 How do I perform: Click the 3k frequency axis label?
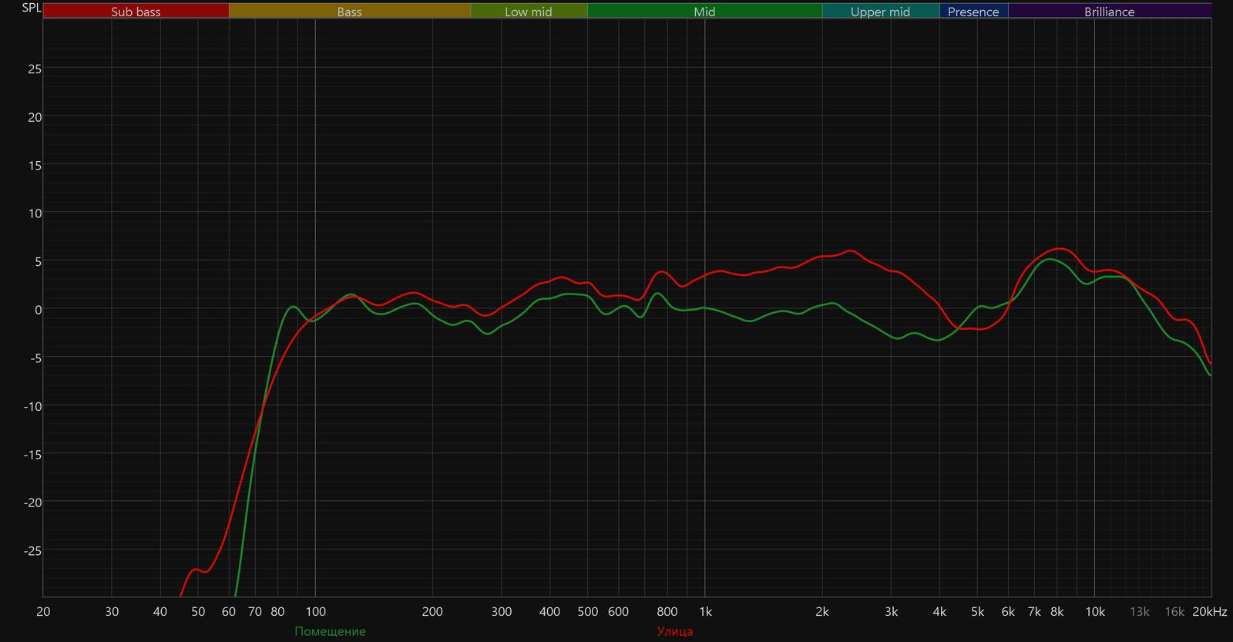pyautogui.click(x=892, y=611)
